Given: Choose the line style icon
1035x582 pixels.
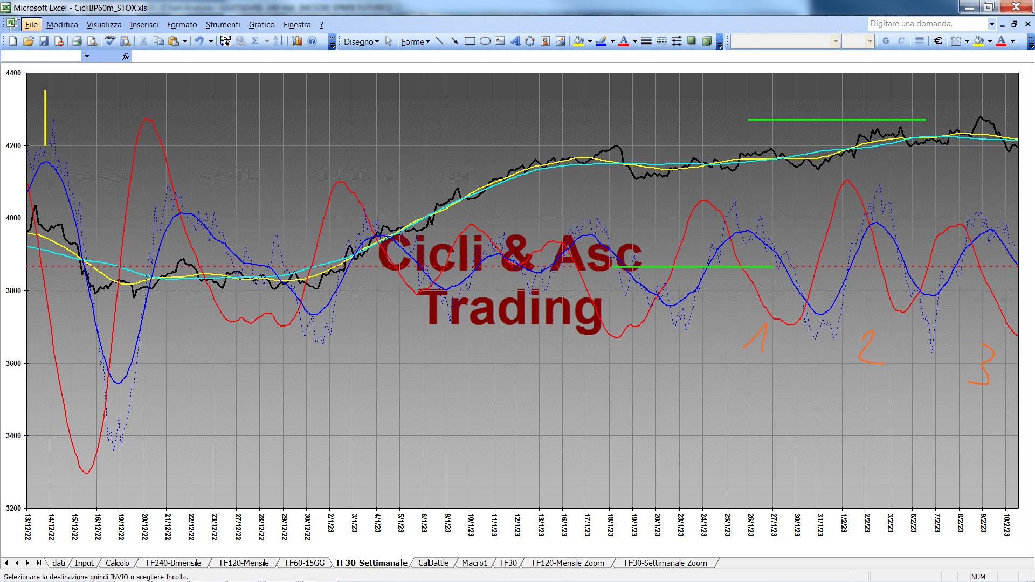Looking at the screenshot, I should [x=646, y=41].
